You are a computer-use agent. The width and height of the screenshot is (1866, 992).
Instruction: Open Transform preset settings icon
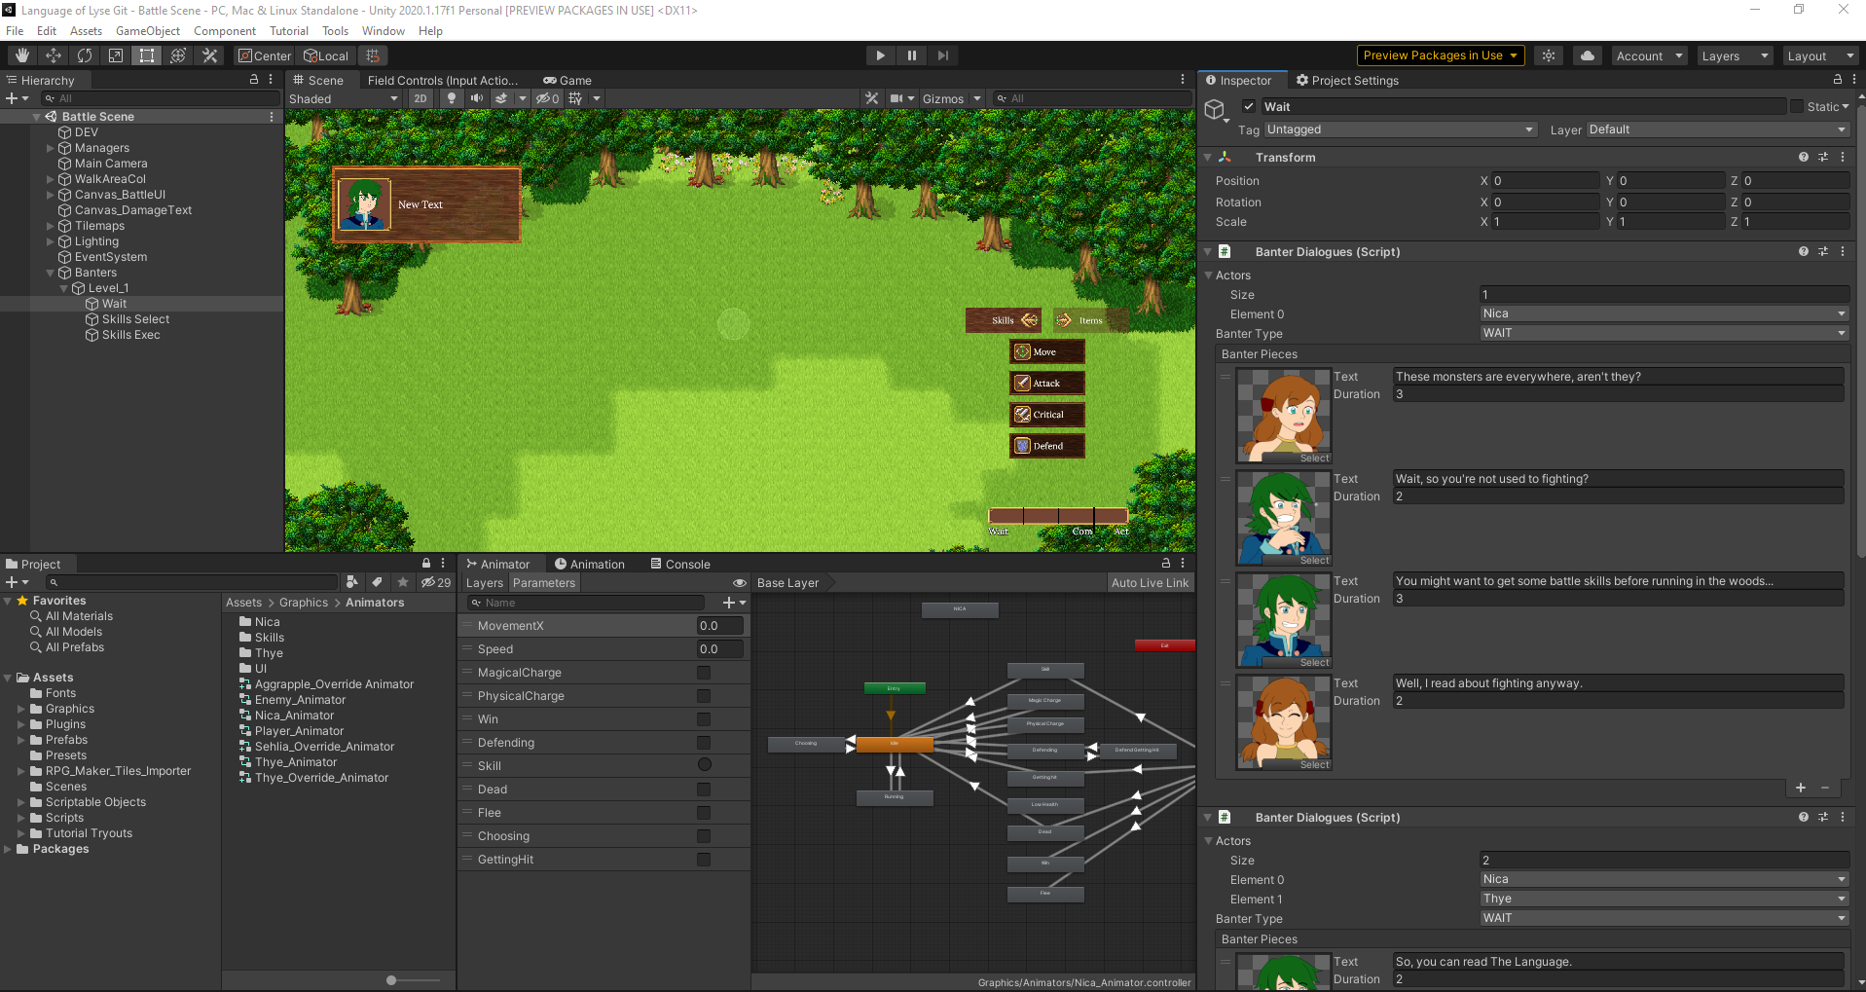click(x=1823, y=157)
